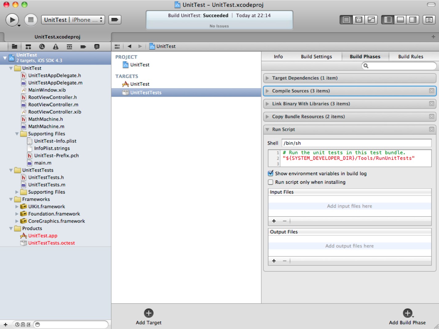Open RootViewController.xib file
Viewport: 439px width, 329px height.
(x=55, y=112)
